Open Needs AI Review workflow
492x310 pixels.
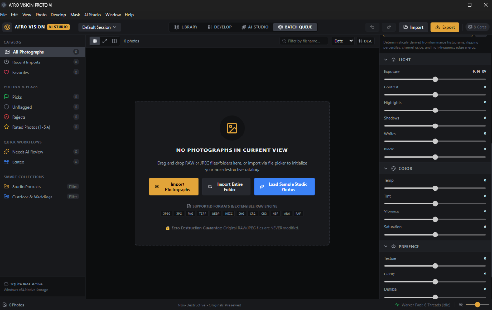click(x=42, y=152)
